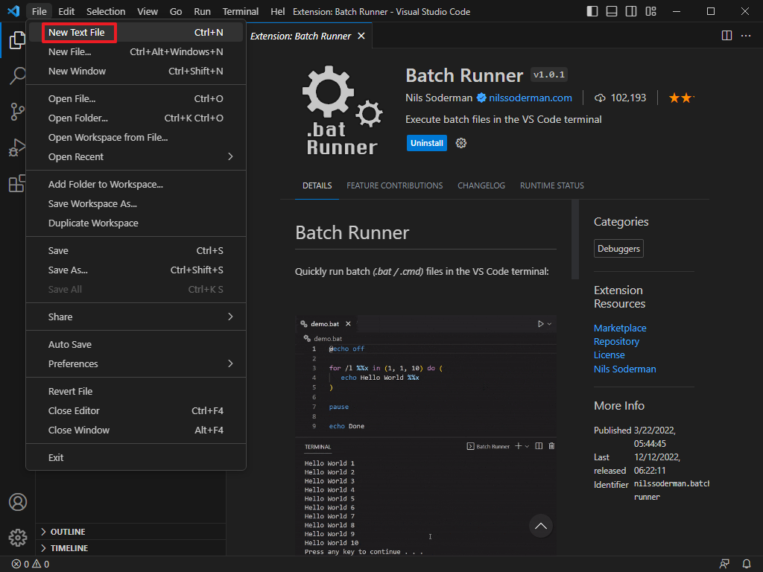Screen dimensions: 763x572
Task: Open nilssoderman.com publisher link
Action: 531,98
